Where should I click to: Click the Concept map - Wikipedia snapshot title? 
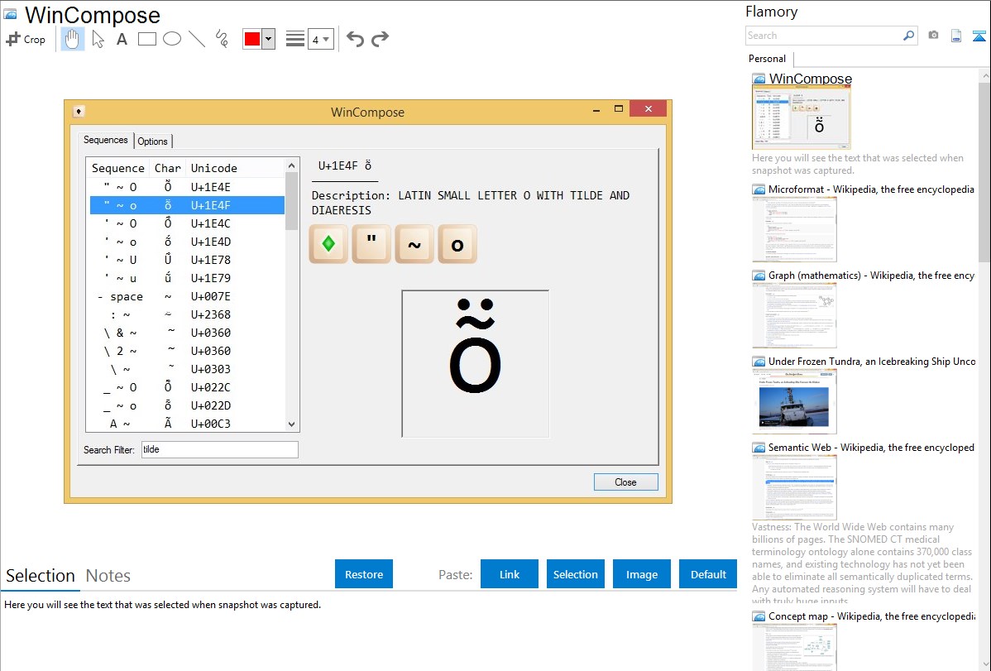(872, 616)
